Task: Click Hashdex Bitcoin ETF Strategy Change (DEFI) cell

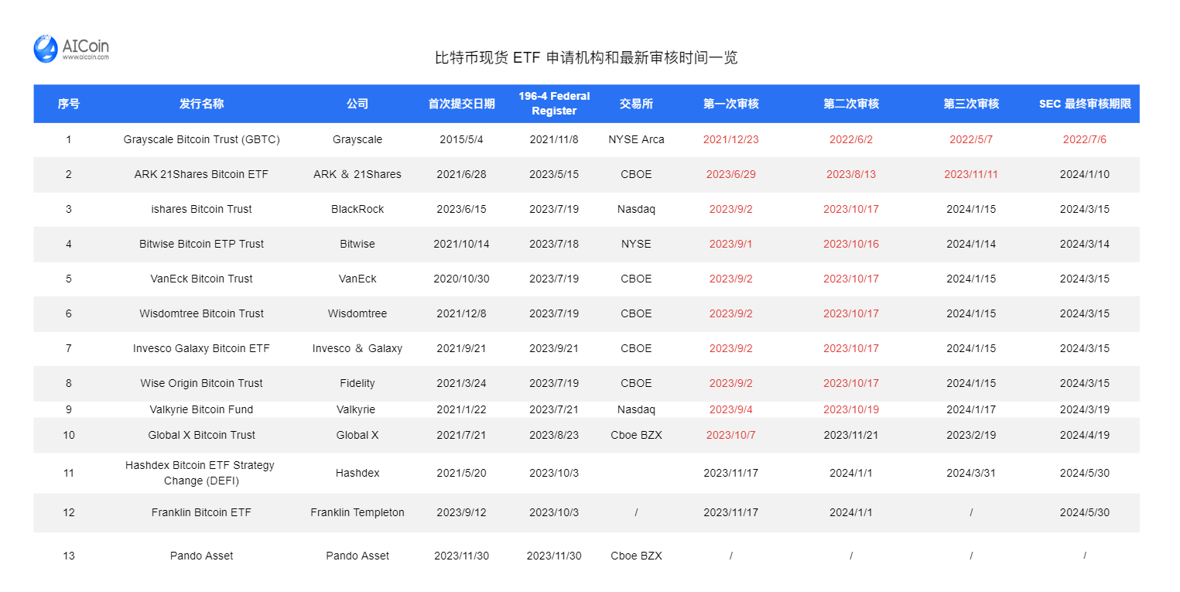Action: tap(201, 473)
